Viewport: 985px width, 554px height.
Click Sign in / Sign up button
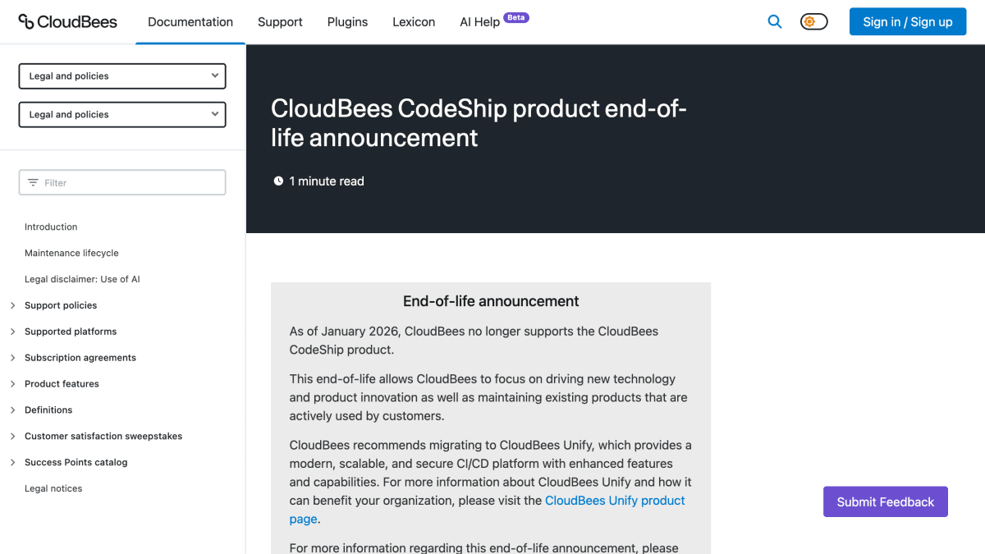(908, 22)
